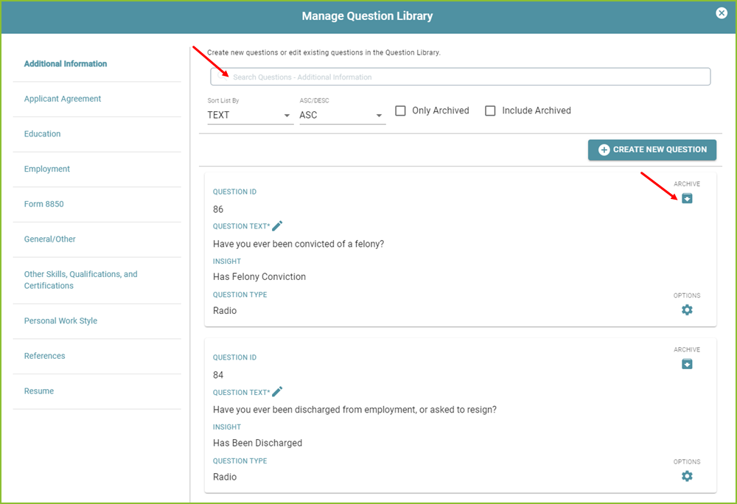The width and height of the screenshot is (737, 504).
Task: Archive question 86 about felony conviction
Action: click(x=687, y=198)
